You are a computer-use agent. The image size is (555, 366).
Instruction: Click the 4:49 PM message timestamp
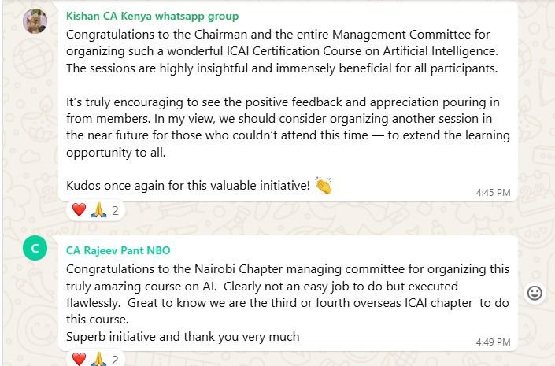[x=493, y=342]
